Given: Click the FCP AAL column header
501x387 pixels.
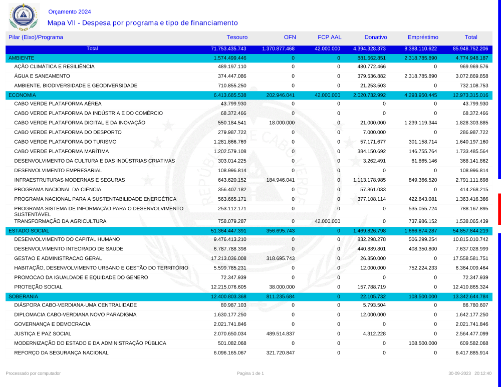Looking at the screenshot, I should [329, 37].
